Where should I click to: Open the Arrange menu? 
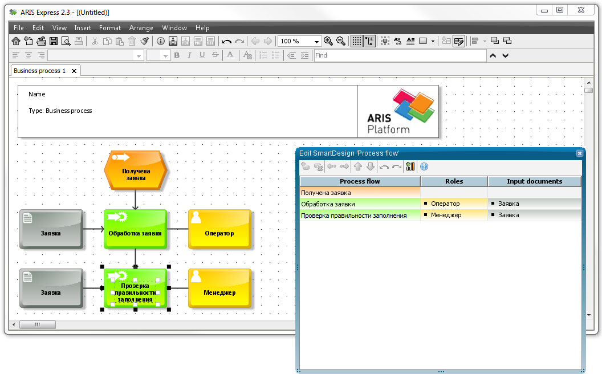[141, 28]
